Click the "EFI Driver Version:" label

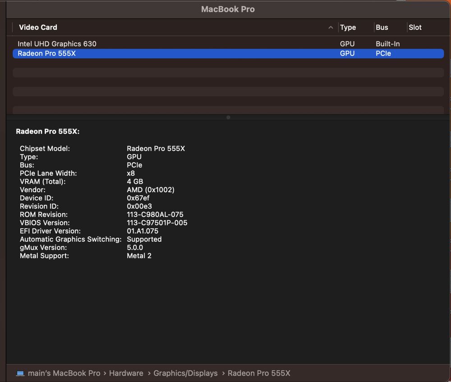point(50,231)
